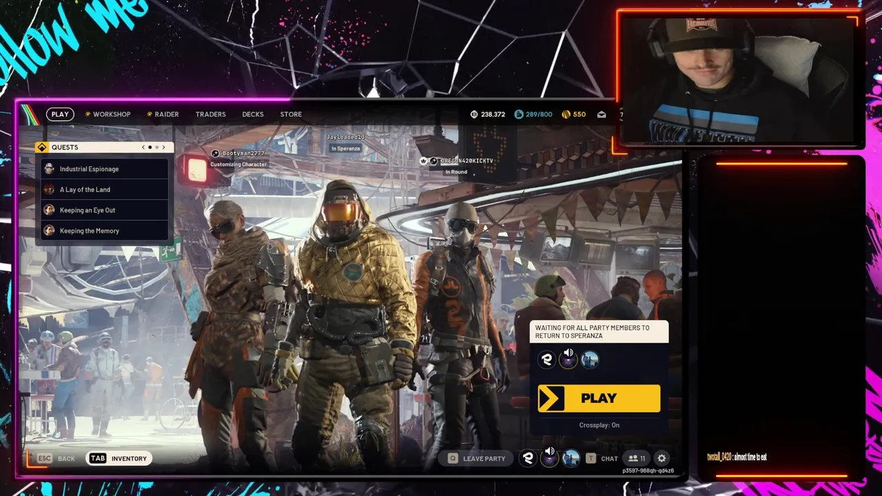Click the QUESTS panel header
The image size is (882, 496).
[104, 147]
